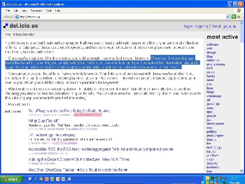Click the Go button next to the address bar

pyautogui.click(x=236, y=16)
